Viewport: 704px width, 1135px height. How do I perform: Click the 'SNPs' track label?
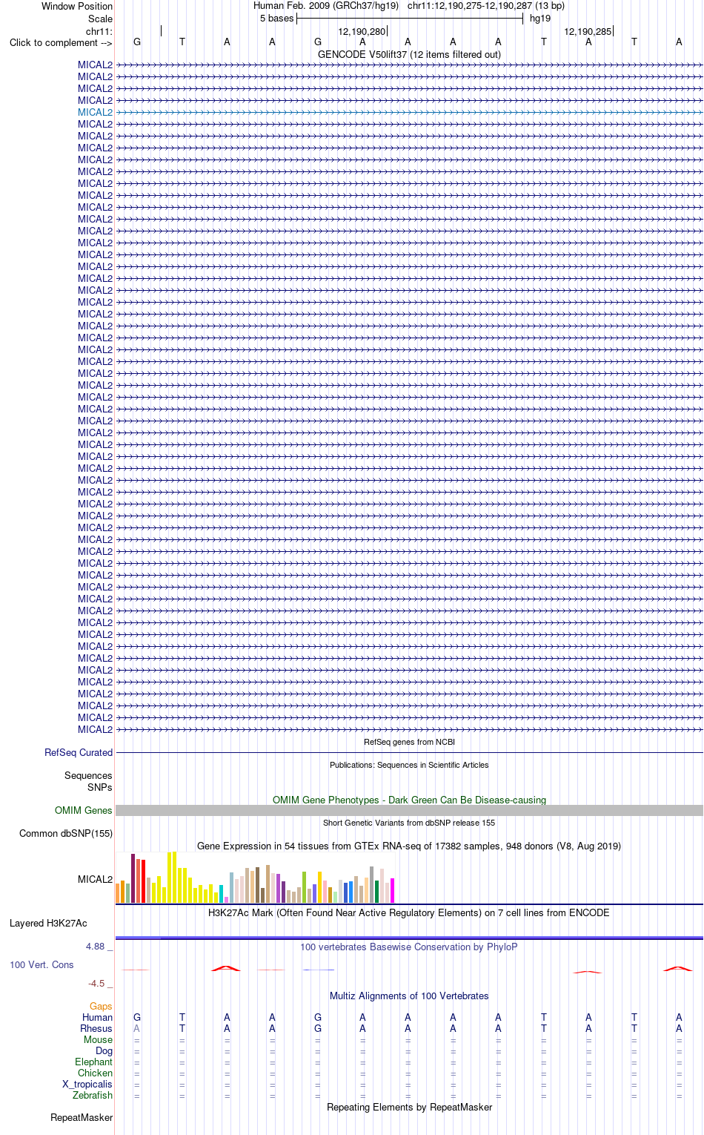click(100, 787)
